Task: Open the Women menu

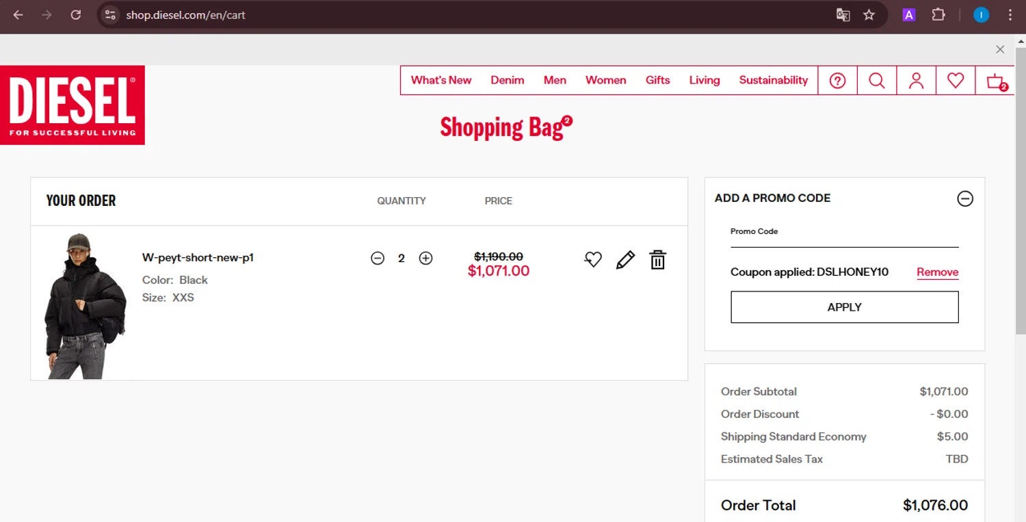Action: click(x=605, y=80)
